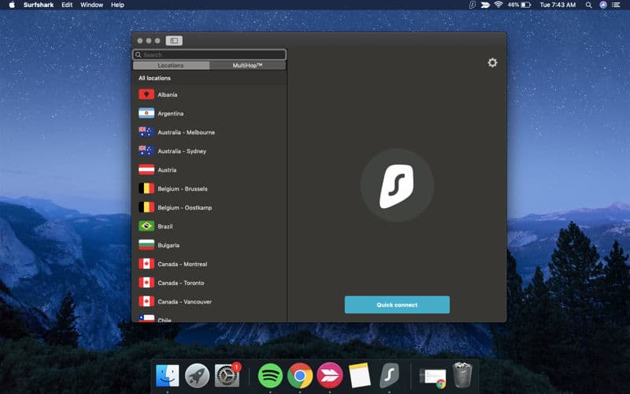
Task: Open the Surfshark settings gear
Action: coord(492,62)
